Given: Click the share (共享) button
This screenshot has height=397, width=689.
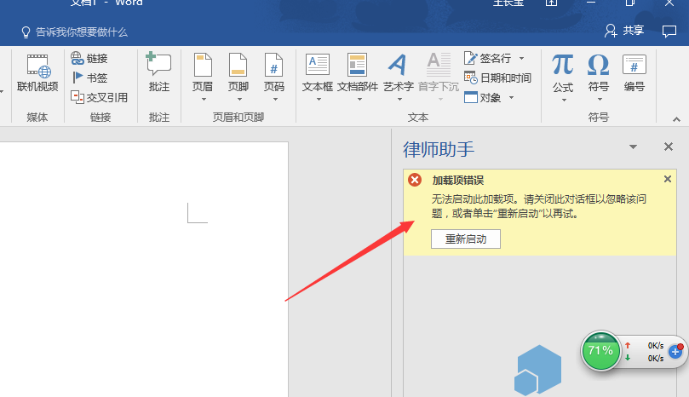Looking at the screenshot, I should pos(624,31).
